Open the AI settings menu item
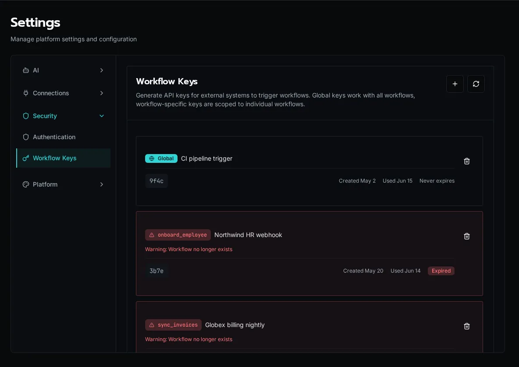 [63, 70]
